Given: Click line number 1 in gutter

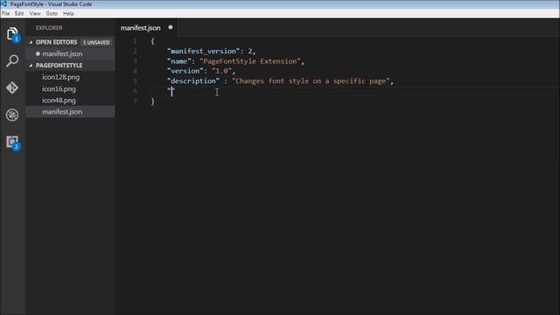Looking at the screenshot, I should coord(135,41).
